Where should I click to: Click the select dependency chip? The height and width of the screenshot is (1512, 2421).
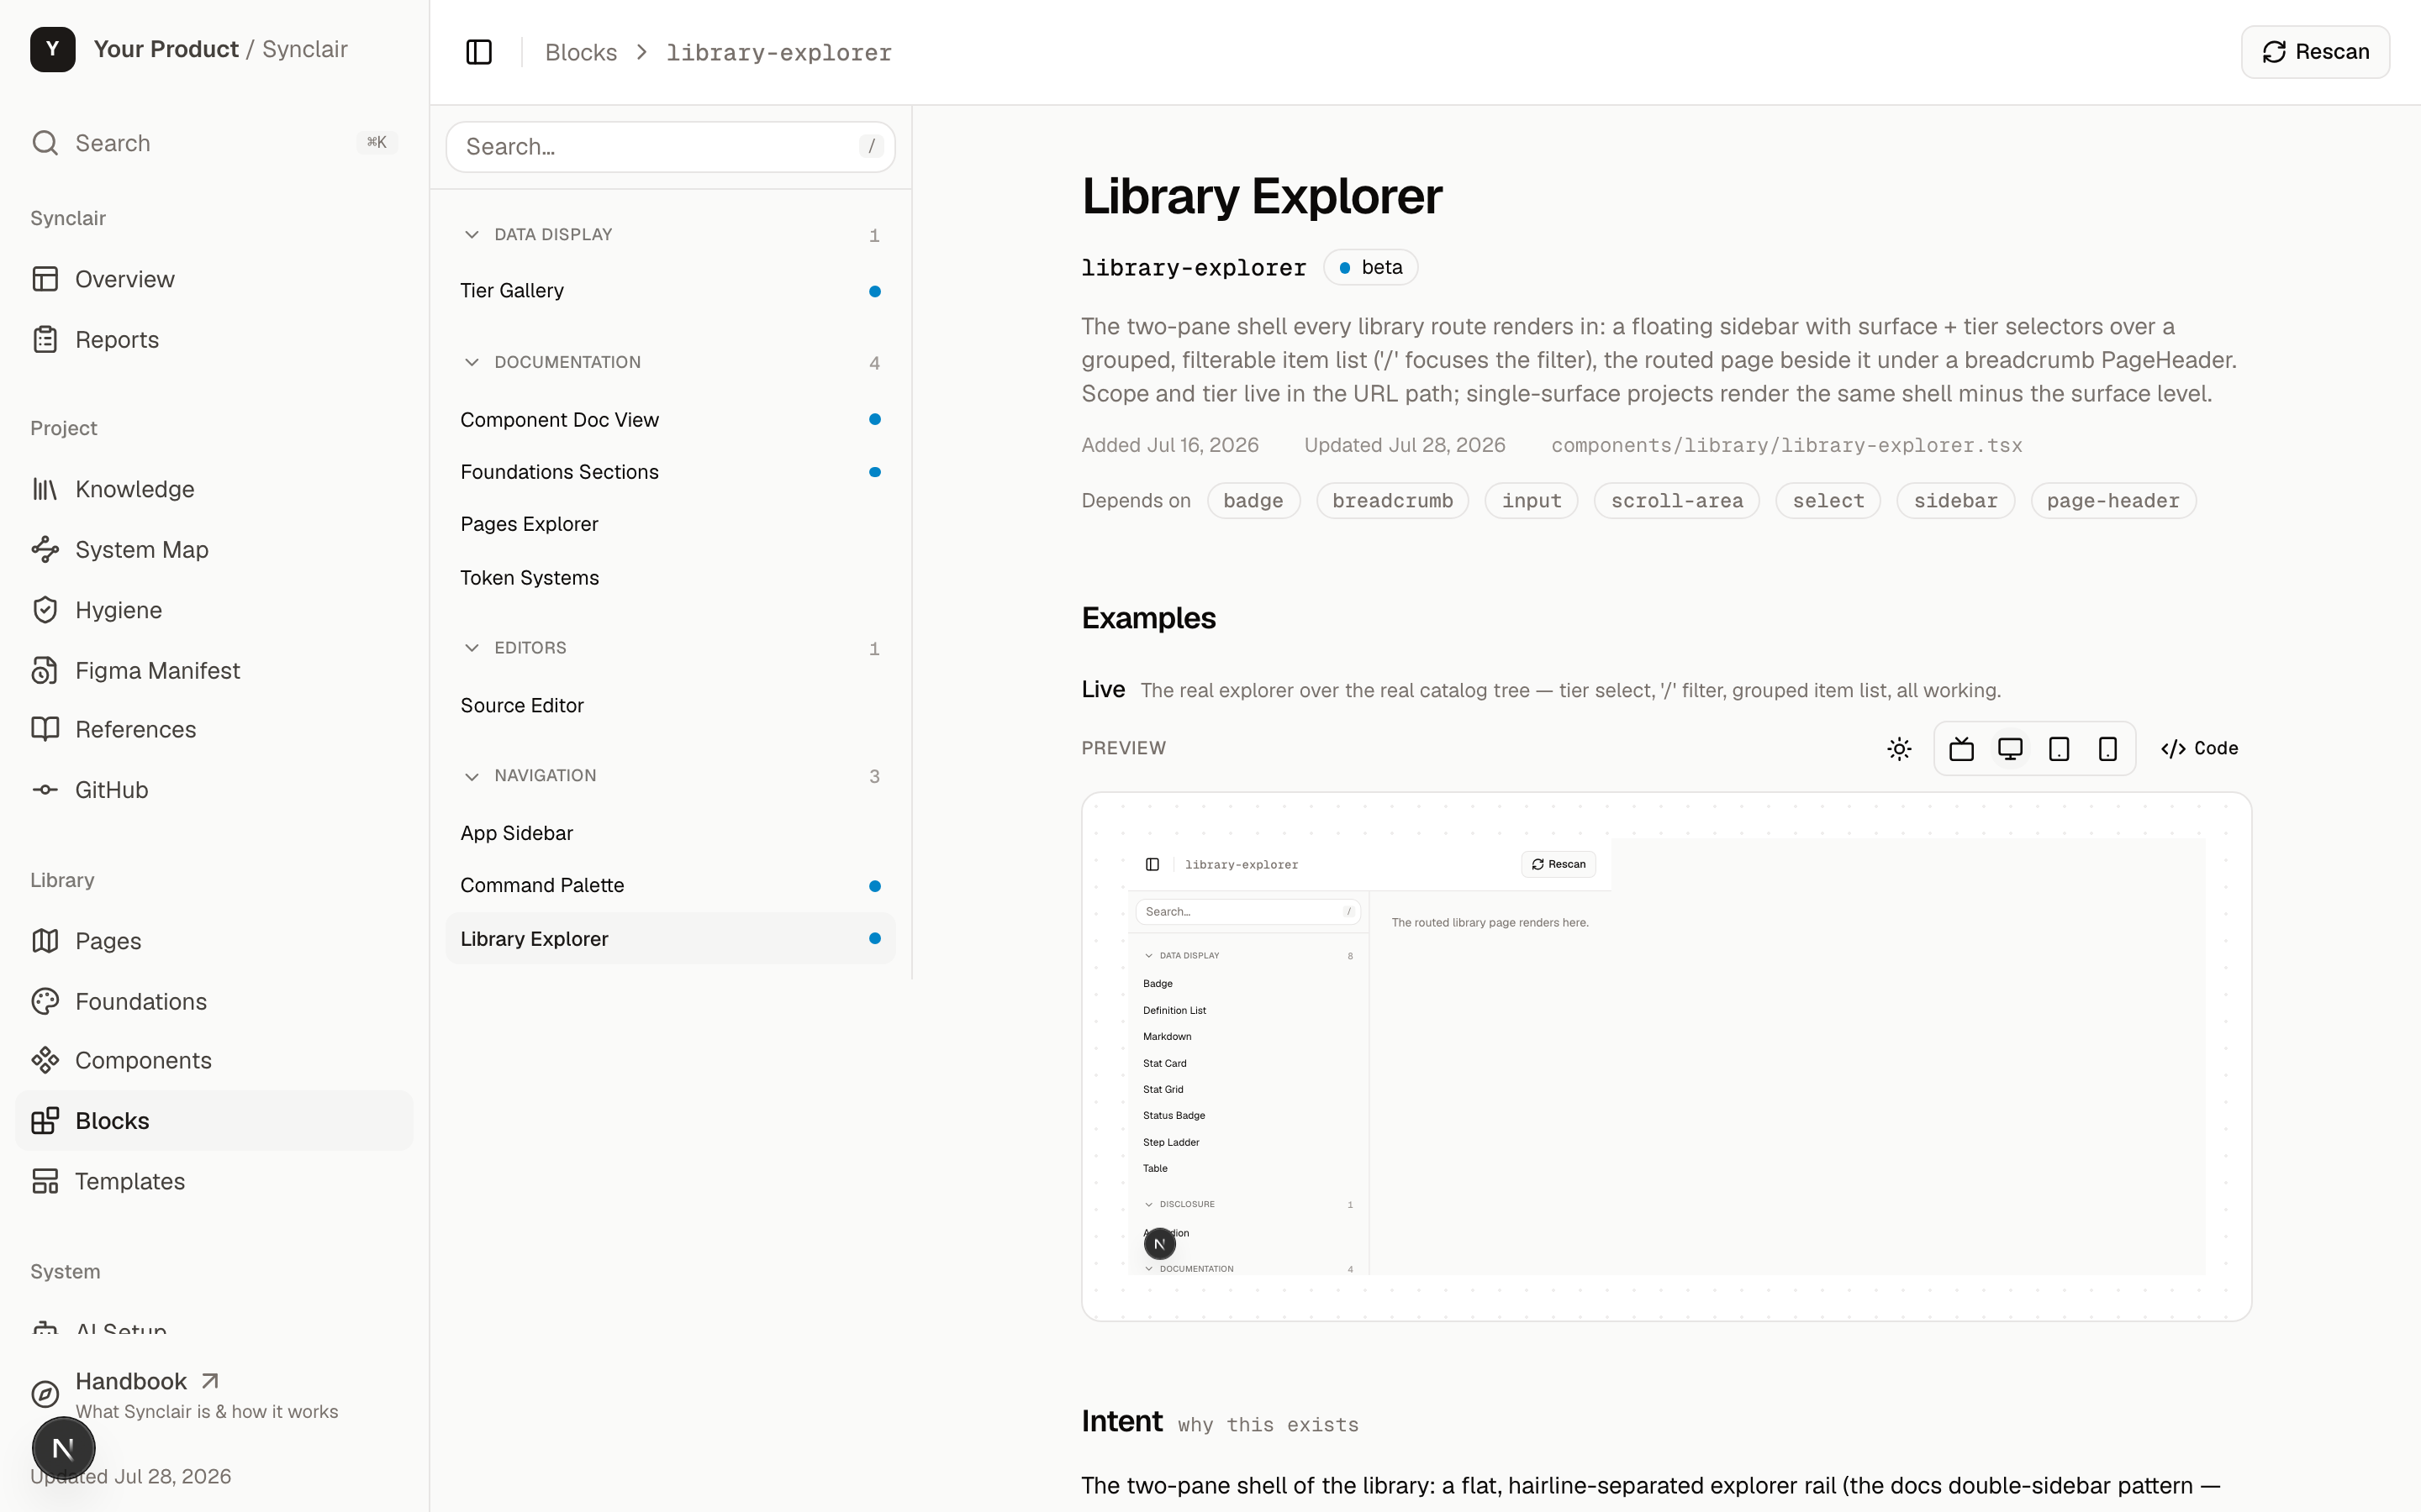pyautogui.click(x=1828, y=501)
